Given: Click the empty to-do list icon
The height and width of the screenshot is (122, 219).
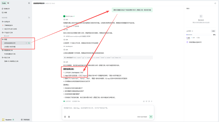Looking at the screenshot, I should (201, 16).
